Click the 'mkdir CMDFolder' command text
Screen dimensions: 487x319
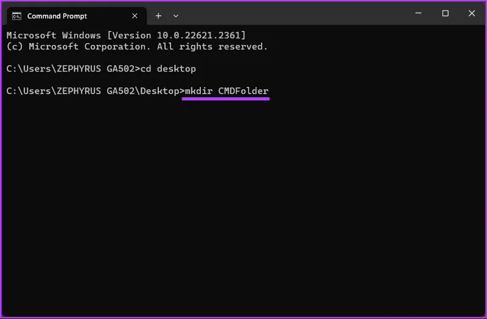226,91
